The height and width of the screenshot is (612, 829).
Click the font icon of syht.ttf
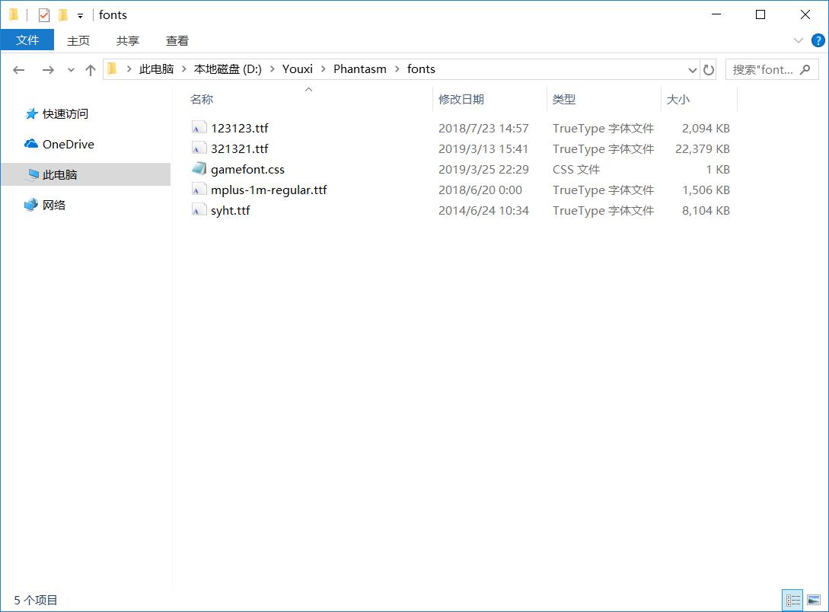199,210
